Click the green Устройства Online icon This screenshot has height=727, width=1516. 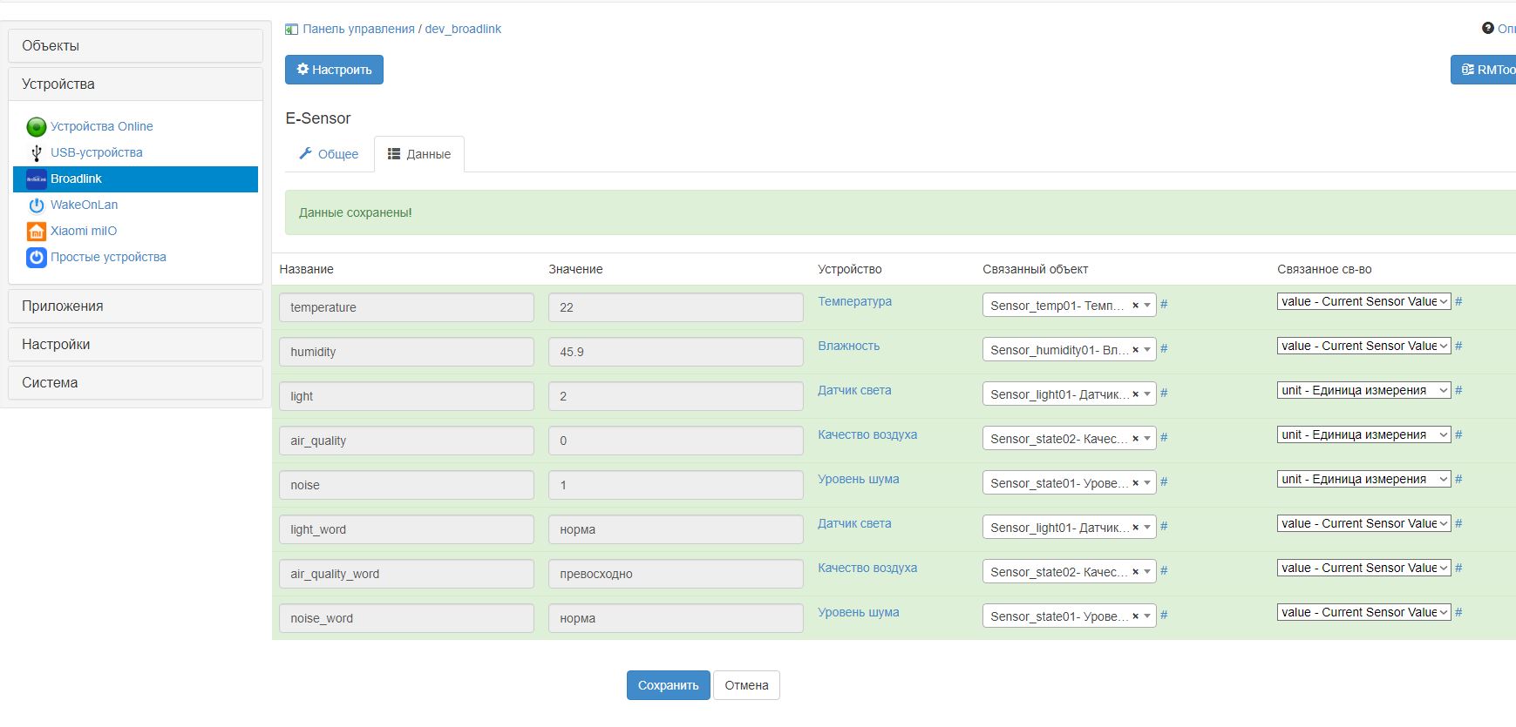[36, 127]
